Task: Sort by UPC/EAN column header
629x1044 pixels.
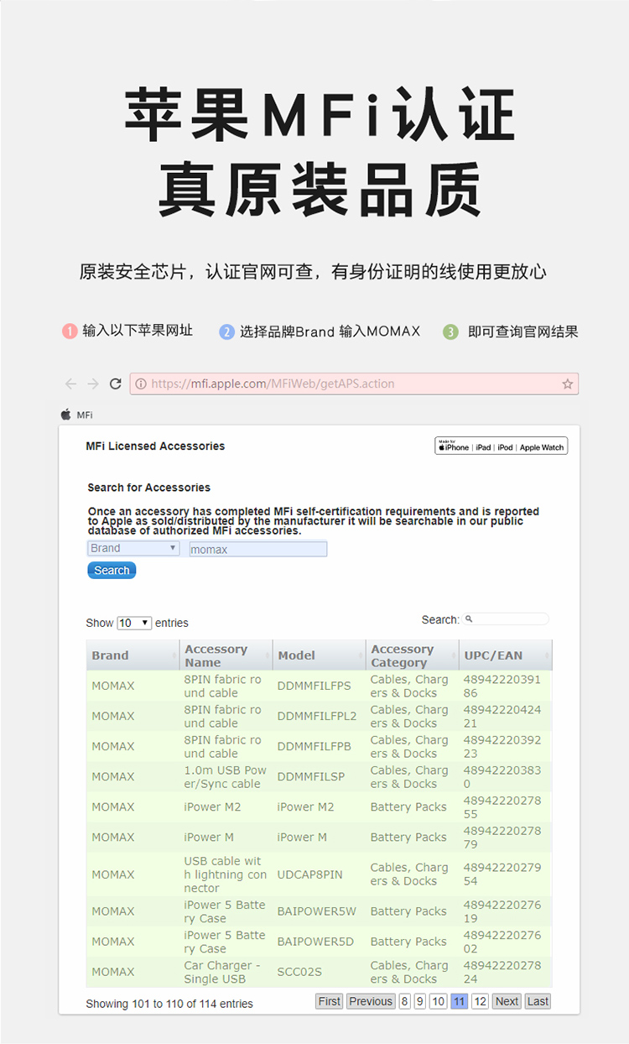Action: [x=506, y=655]
